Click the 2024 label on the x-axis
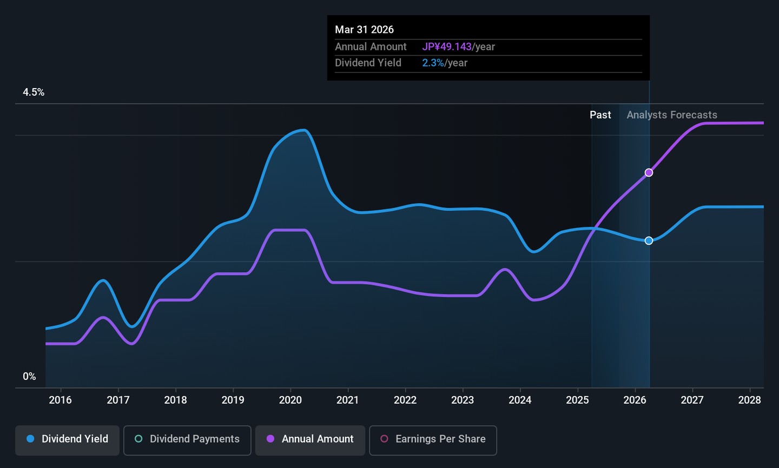This screenshot has width=779, height=468. click(519, 400)
